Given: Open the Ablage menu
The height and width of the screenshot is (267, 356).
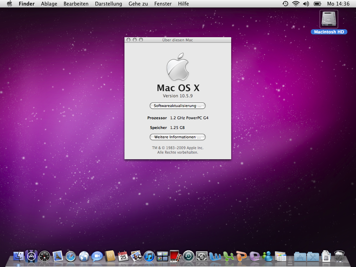Looking at the screenshot, I should [49, 3].
